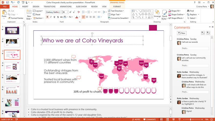Toggle the Notes pane in status bar

[x=136, y=119]
